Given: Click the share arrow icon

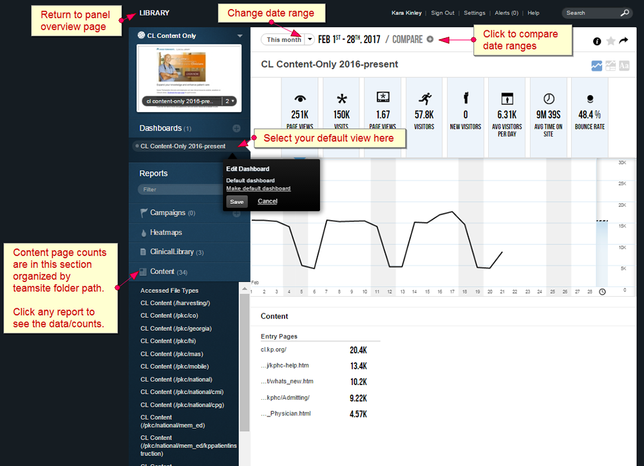Looking at the screenshot, I should [x=624, y=41].
